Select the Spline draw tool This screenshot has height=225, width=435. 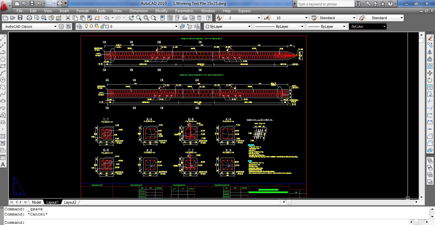(x=3, y=94)
